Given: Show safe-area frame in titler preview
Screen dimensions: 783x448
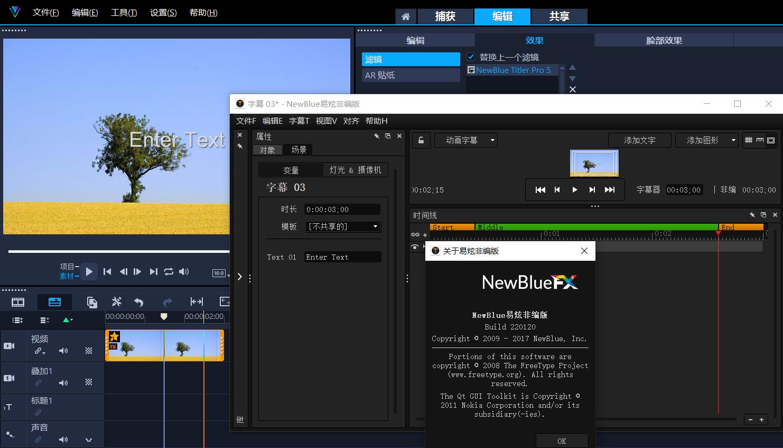Looking at the screenshot, I should [x=771, y=140].
